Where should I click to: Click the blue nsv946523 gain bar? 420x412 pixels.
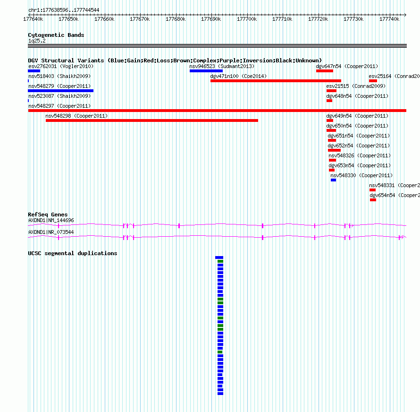click(206, 71)
